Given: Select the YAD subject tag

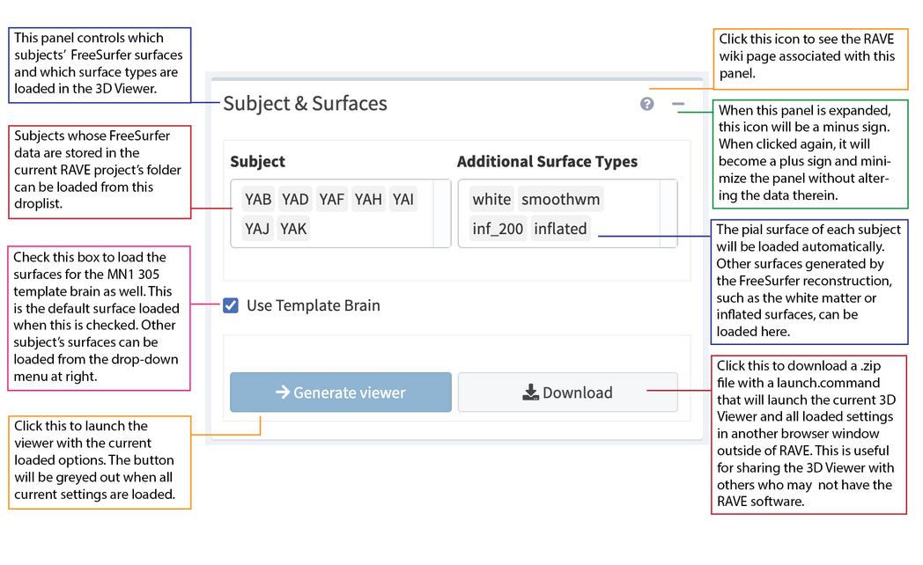Looking at the screenshot, I should tap(295, 199).
